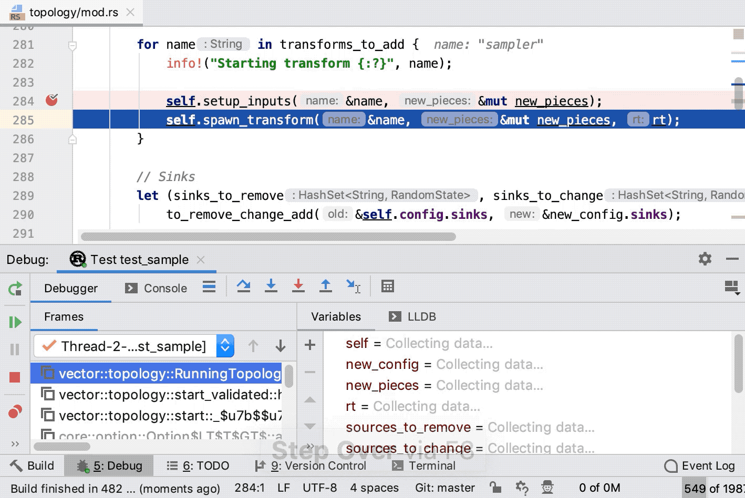Click the Frames list horizontal scrollbar
Viewport: 745px width, 498px height.
click(62, 447)
